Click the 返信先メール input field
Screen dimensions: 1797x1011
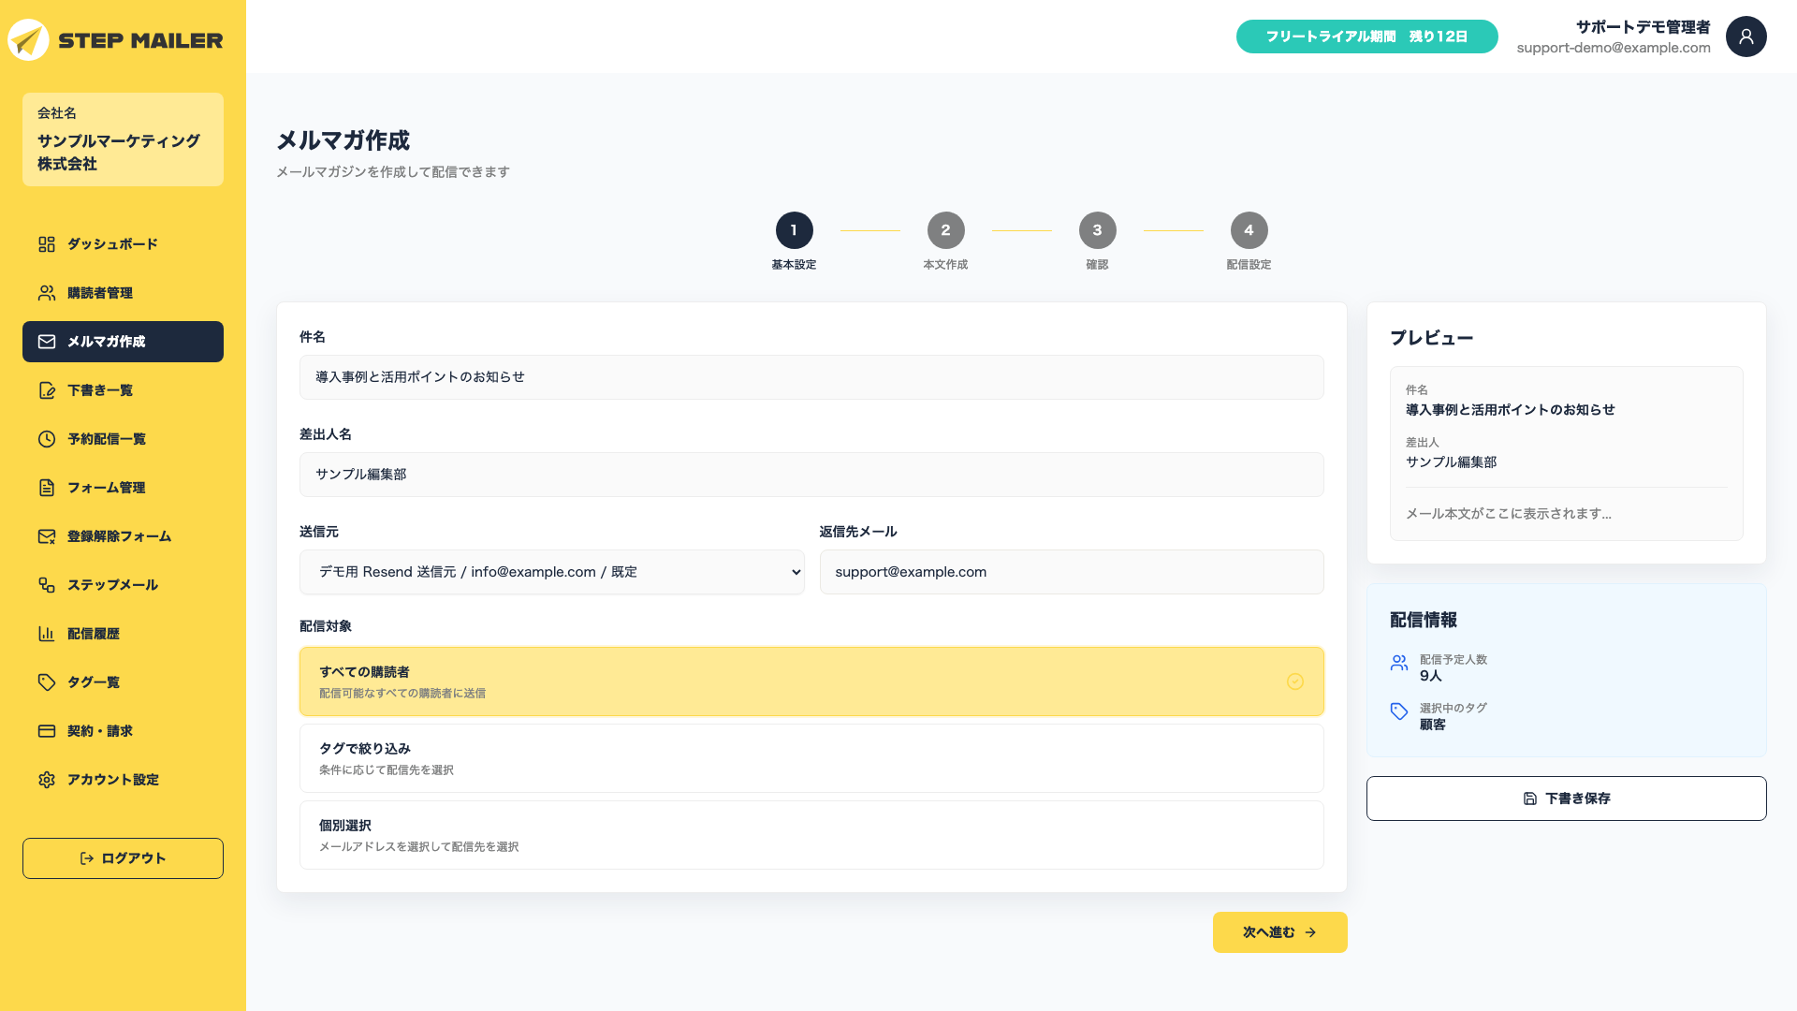click(x=1072, y=572)
